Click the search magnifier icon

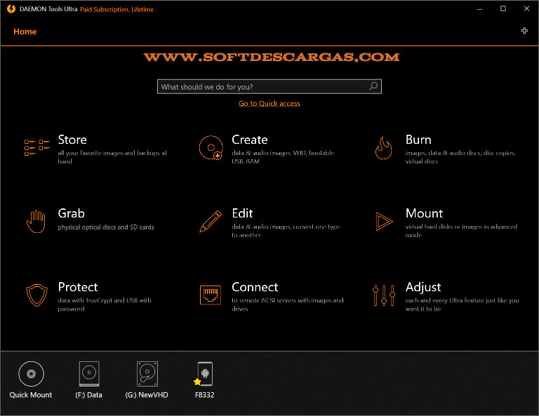tap(373, 86)
